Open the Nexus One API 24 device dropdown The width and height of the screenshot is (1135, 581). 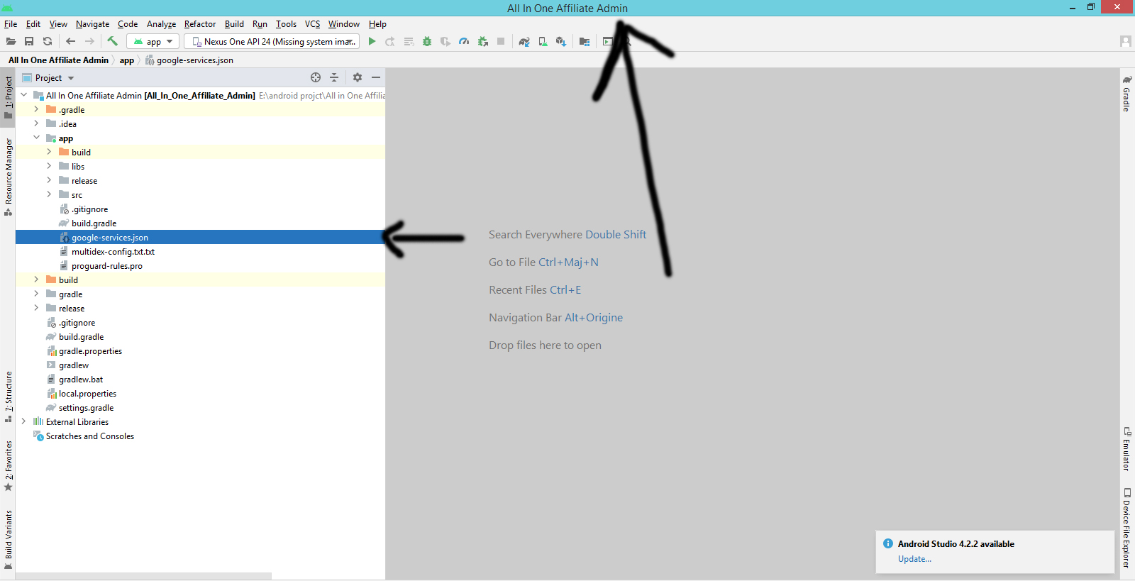click(x=272, y=42)
